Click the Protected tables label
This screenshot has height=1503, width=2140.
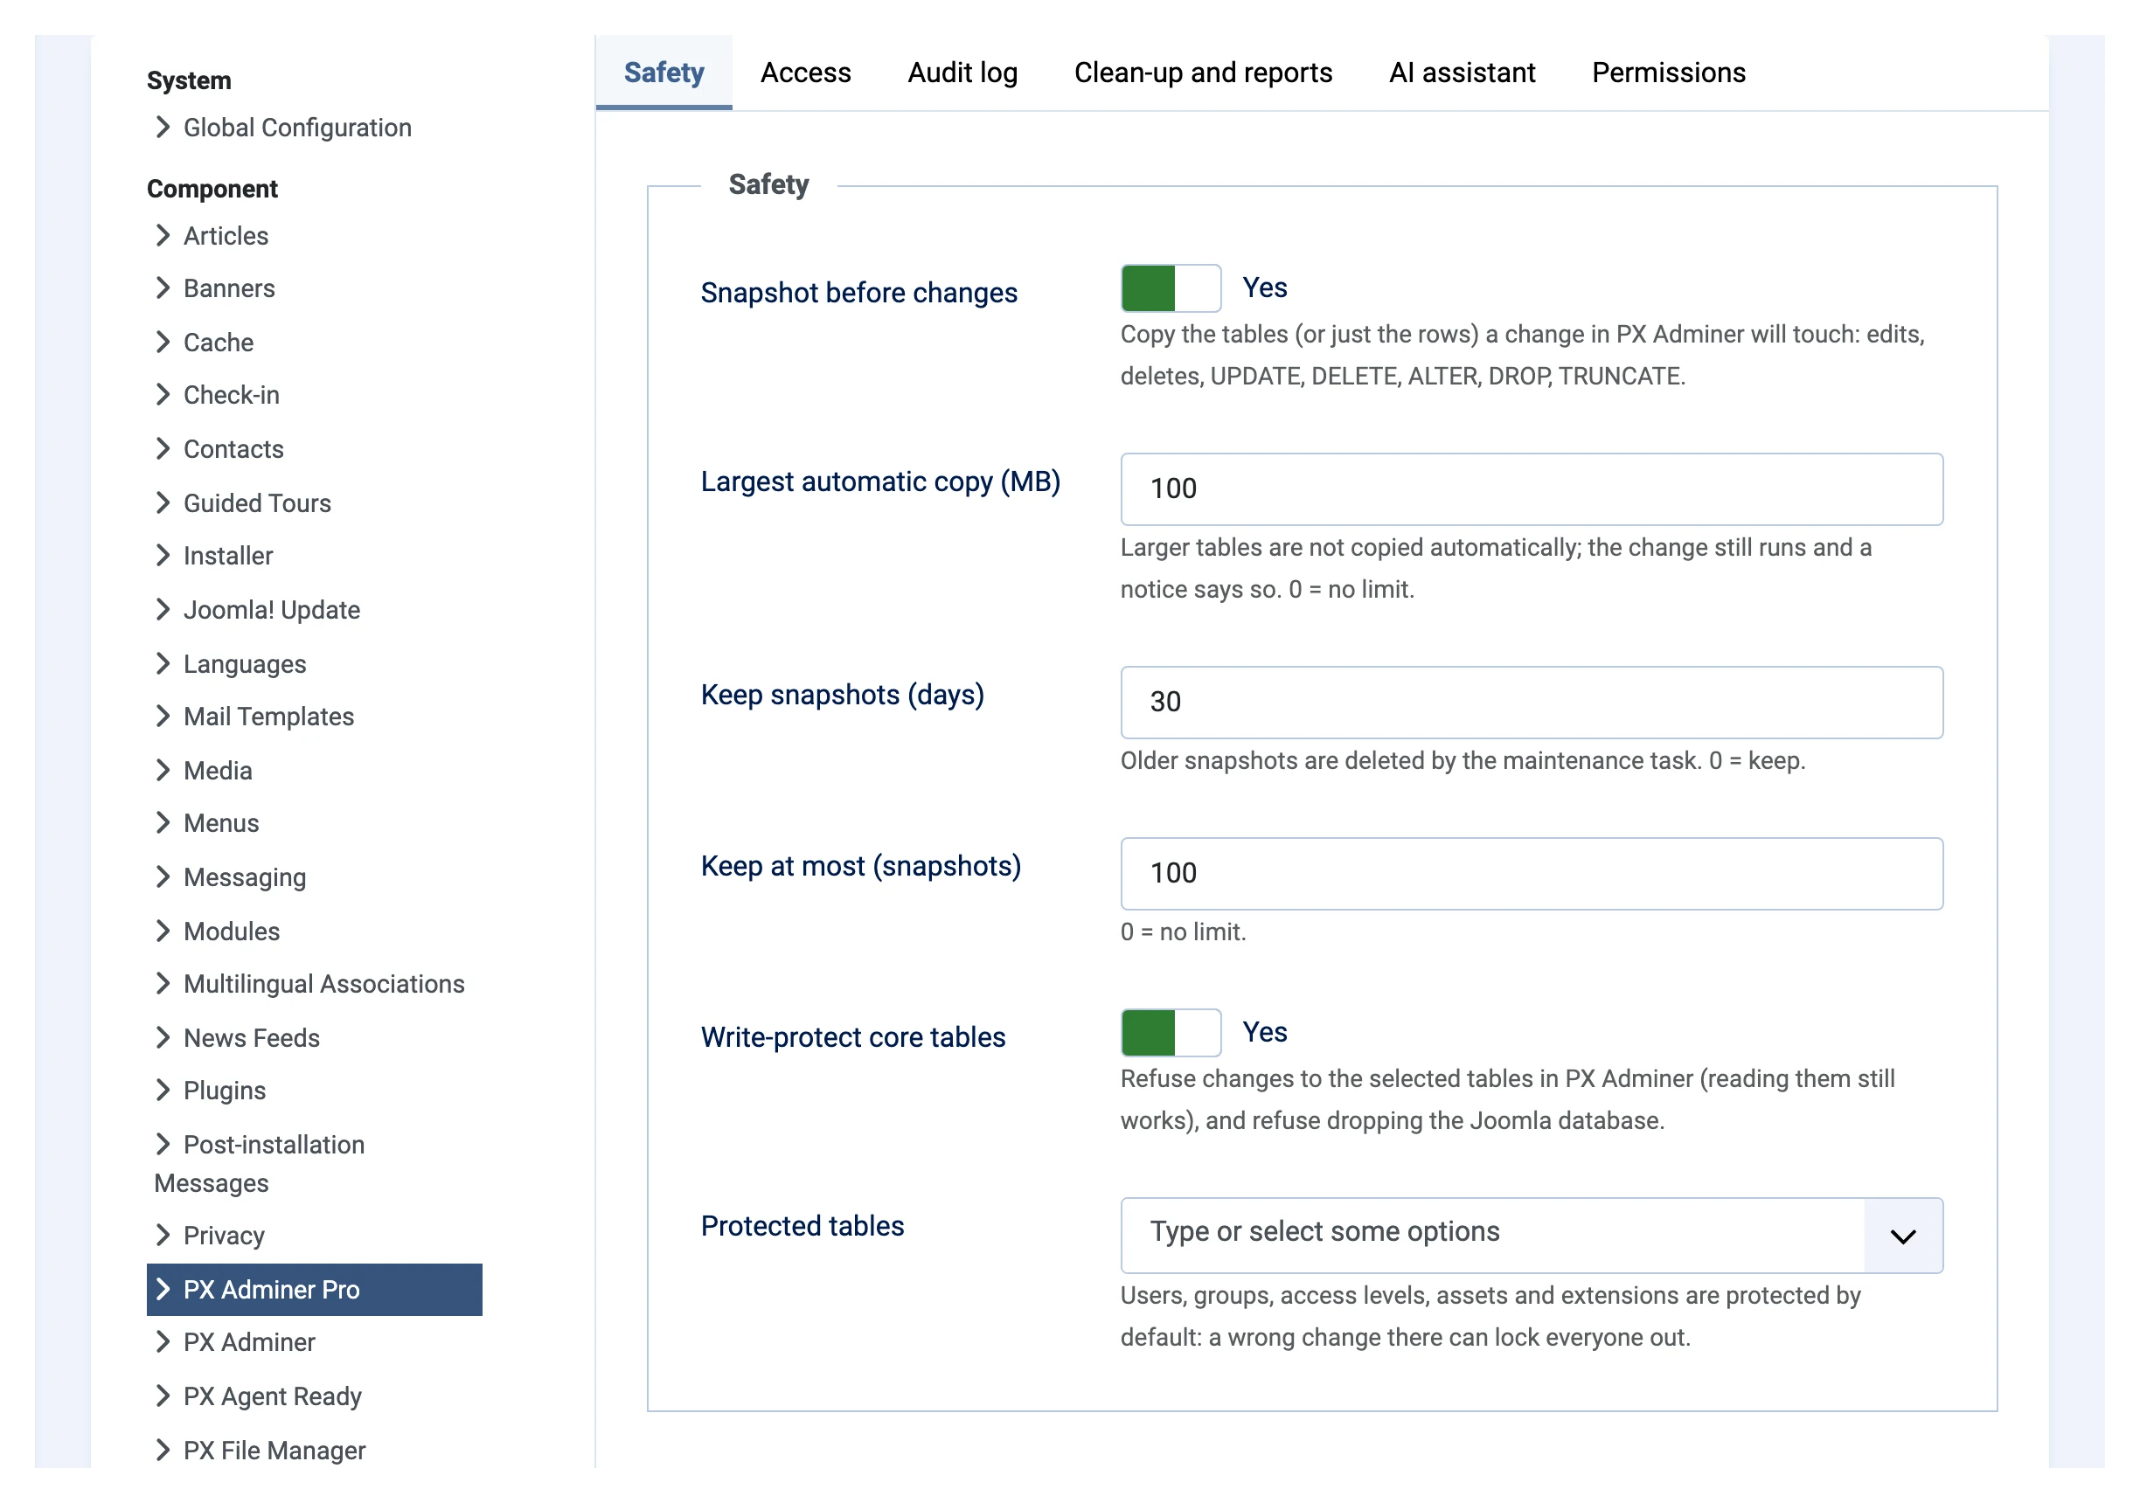(x=802, y=1226)
